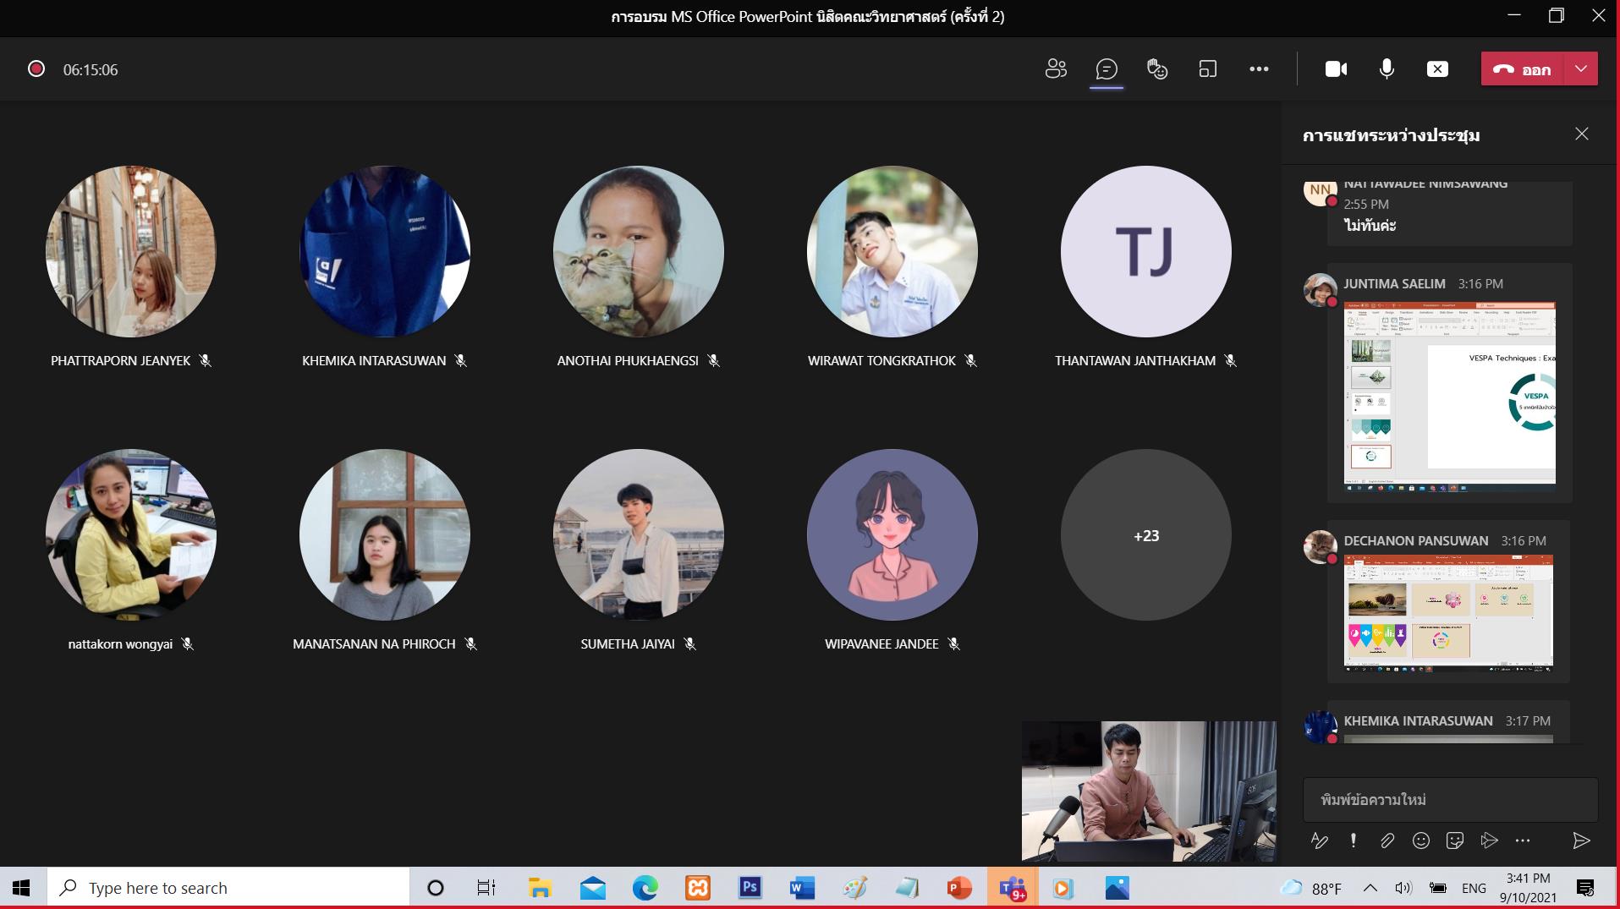Show the +23 additional participants
This screenshot has height=909, width=1620.
pos(1146,534)
